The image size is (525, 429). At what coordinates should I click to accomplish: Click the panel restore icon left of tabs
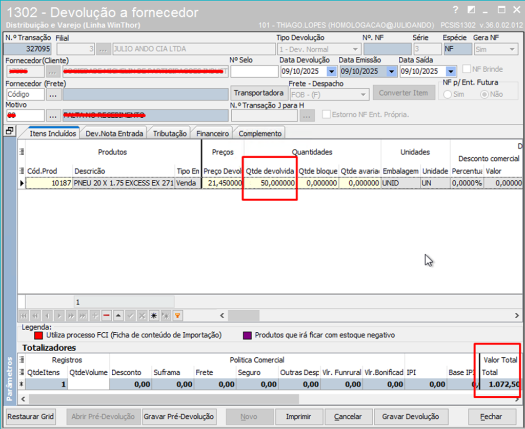(x=9, y=132)
